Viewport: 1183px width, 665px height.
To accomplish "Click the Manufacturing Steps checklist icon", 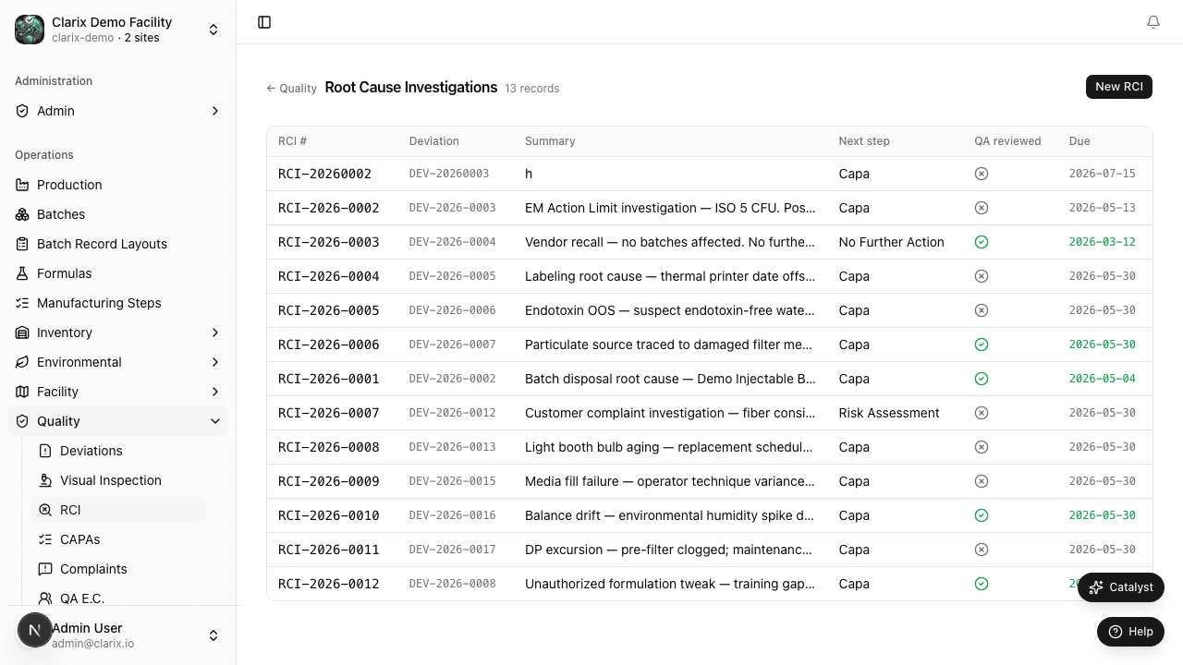I will (x=22, y=303).
